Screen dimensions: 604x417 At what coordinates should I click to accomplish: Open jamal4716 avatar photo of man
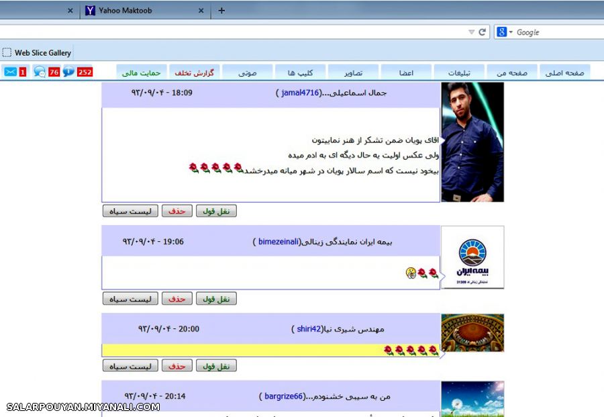(472, 142)
